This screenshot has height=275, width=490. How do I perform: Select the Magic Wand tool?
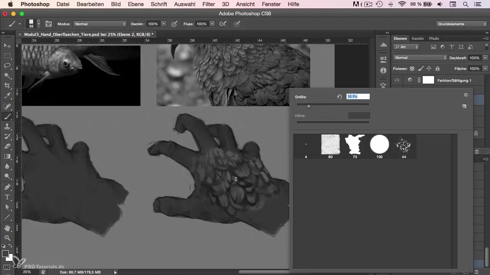point(7,76)
